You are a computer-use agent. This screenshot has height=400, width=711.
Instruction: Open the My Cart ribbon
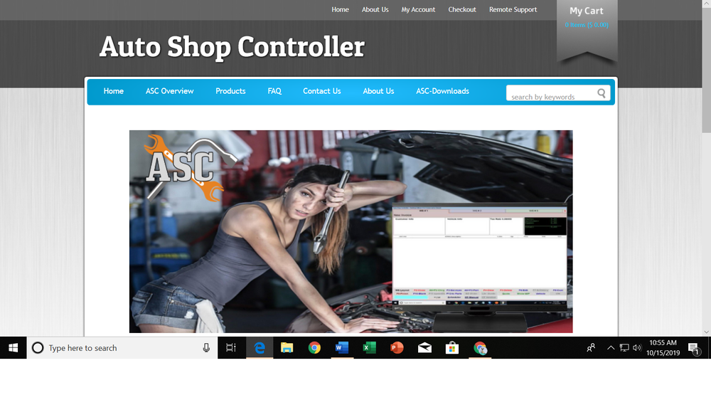(587, 30)
